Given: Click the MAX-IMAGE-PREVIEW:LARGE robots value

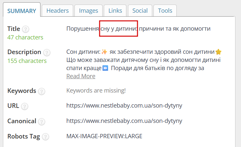Looking at the screenshot, I should coord(104,136).
